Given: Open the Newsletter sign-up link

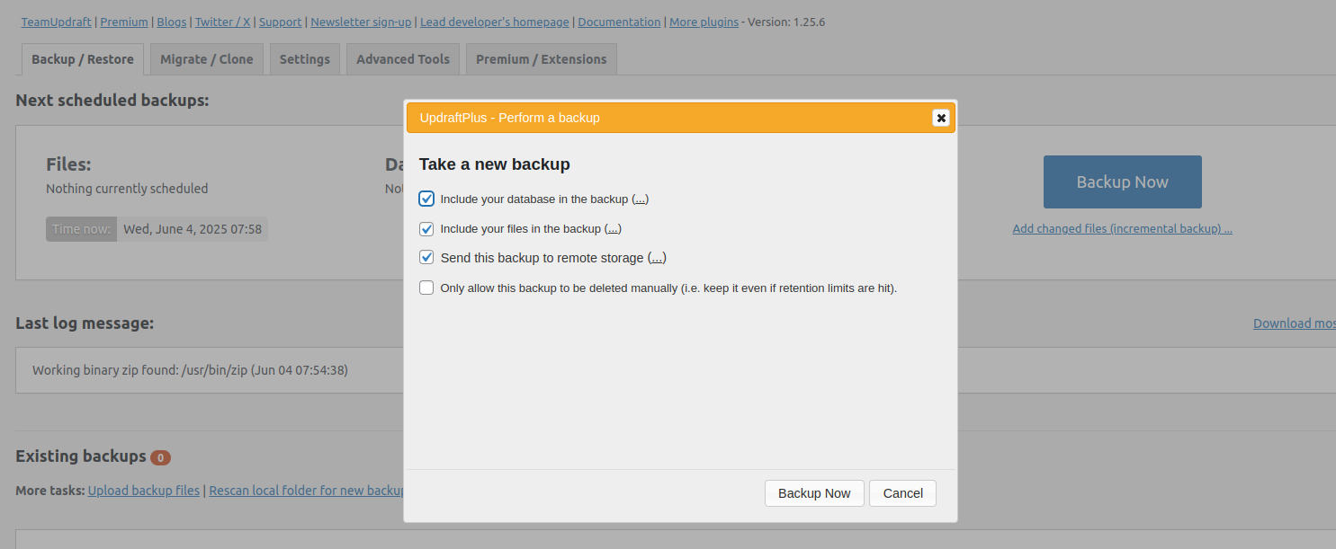Looking at the screenshot, I should tap(361, 22).
